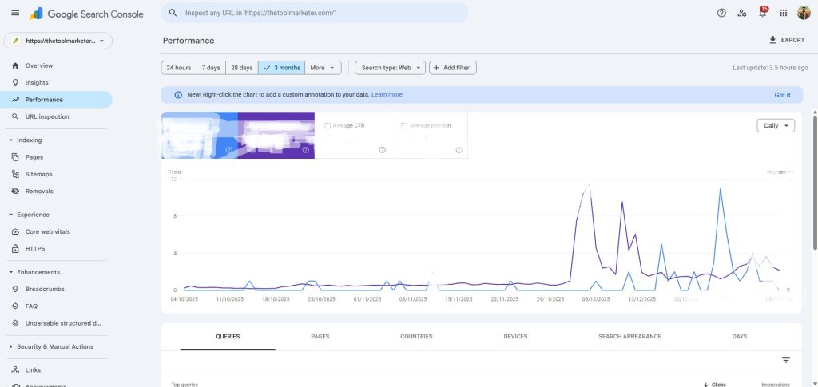This screenshot has width=818, height=387.
Task: Click the URL inspection magnifier icon
Action: click(15, 116)
